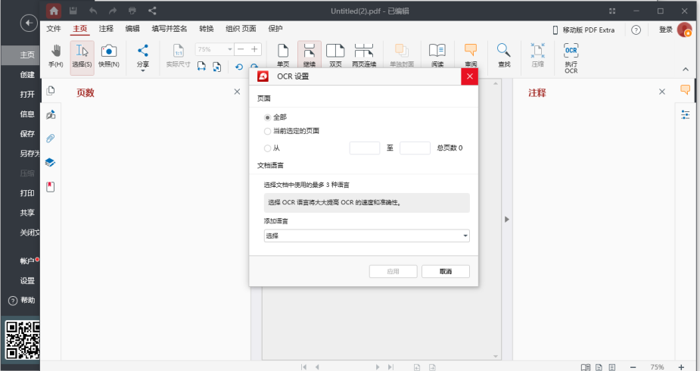The width and height of the screenshot is (700, 371).
Task: Select the 从 page range radio button
Action: 267,148
